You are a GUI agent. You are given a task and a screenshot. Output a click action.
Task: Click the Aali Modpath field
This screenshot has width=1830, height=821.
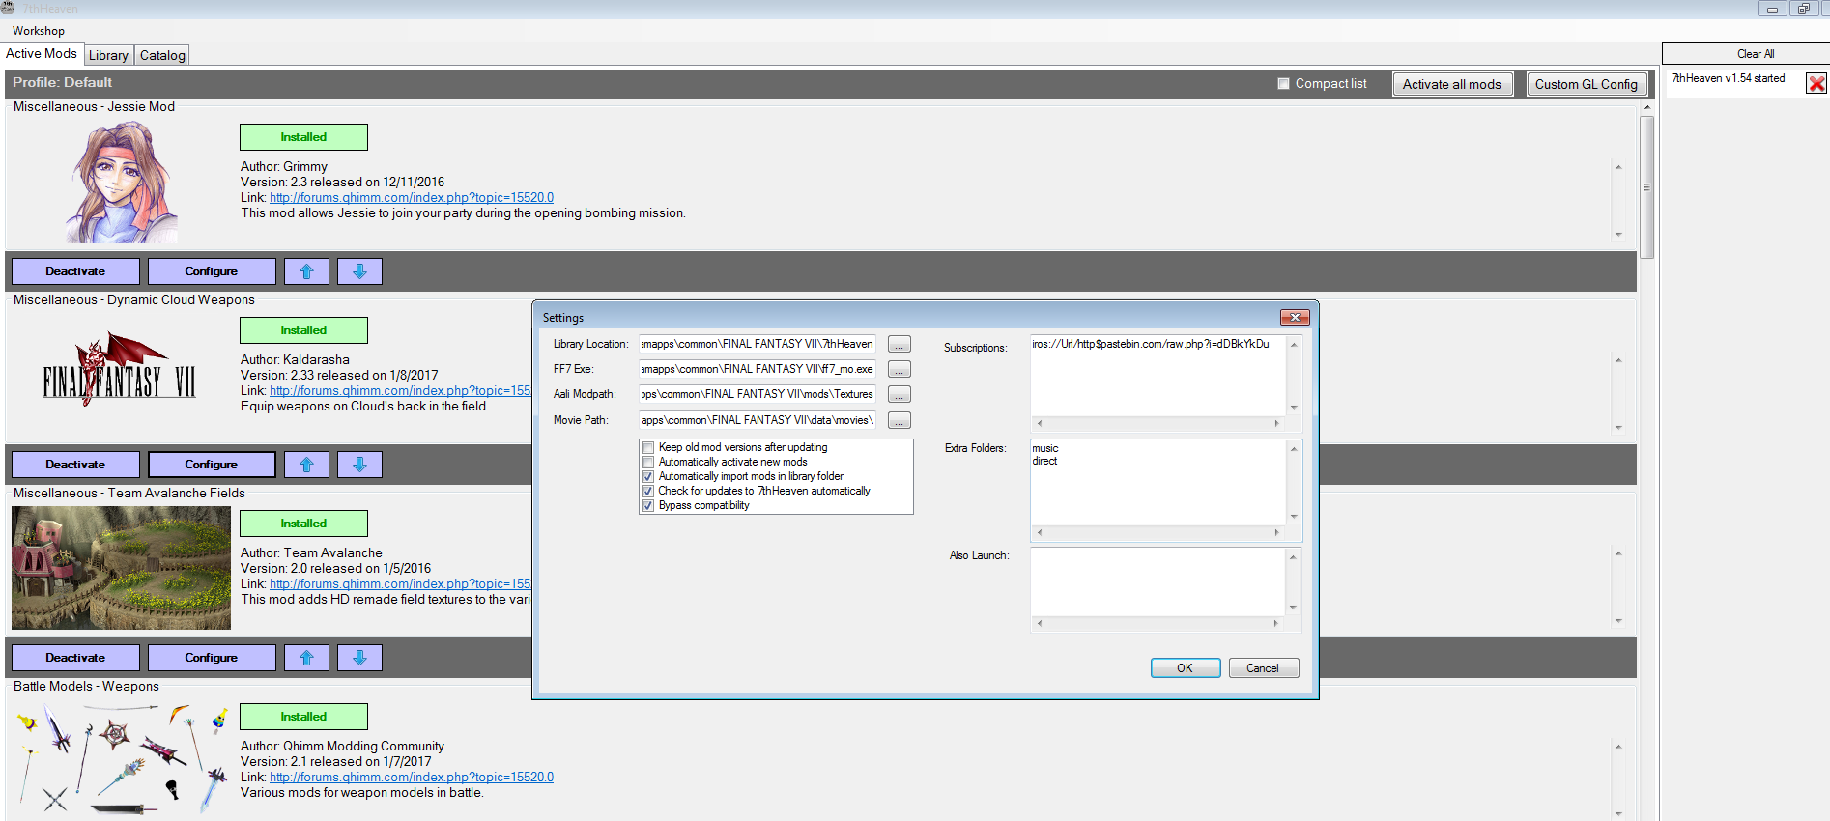pos(758,394)
